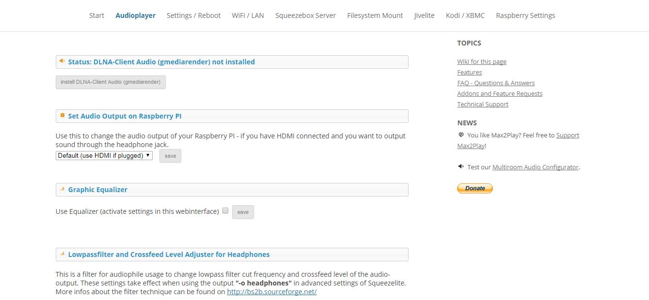Image resolution: width=649 pixels, height=300 pixels.
Task: Open the bs2b.sourceforge.net link
Action: (x=271, y=292)
